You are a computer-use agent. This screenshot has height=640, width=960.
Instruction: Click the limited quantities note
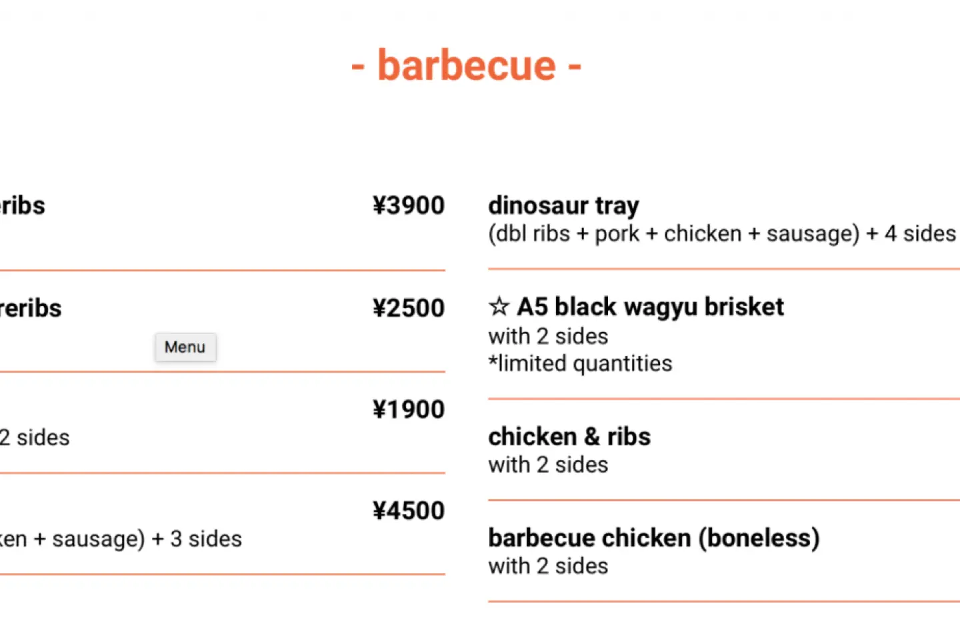click(580, 364)
